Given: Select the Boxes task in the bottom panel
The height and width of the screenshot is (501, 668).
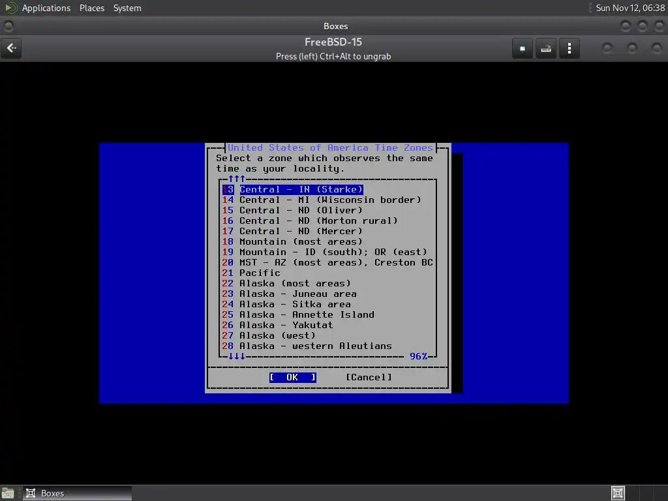Looking at the screenshot, I should 77,493.
